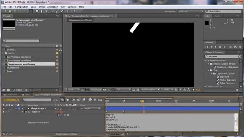Show expression post-graph toggle
Screen dimensions: 244x137
(62, 115)
